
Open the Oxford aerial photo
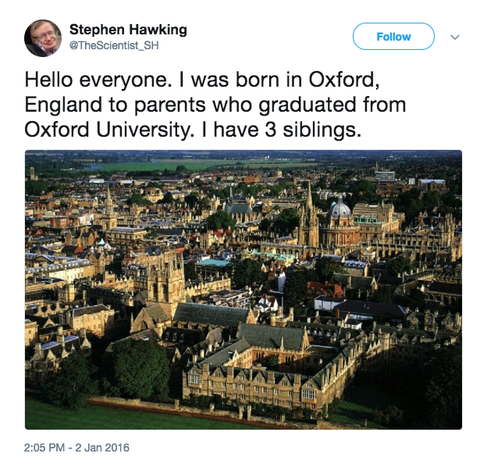pos(243,289)
